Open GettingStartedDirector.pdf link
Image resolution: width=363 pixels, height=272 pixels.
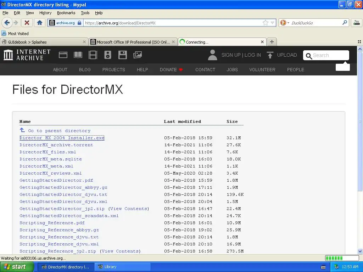click(x=56, y=180)
